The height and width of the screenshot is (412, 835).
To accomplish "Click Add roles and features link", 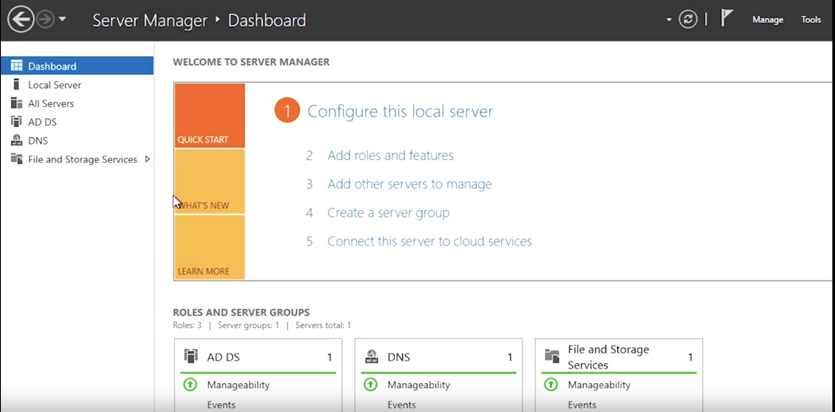I will click(390, 155).
